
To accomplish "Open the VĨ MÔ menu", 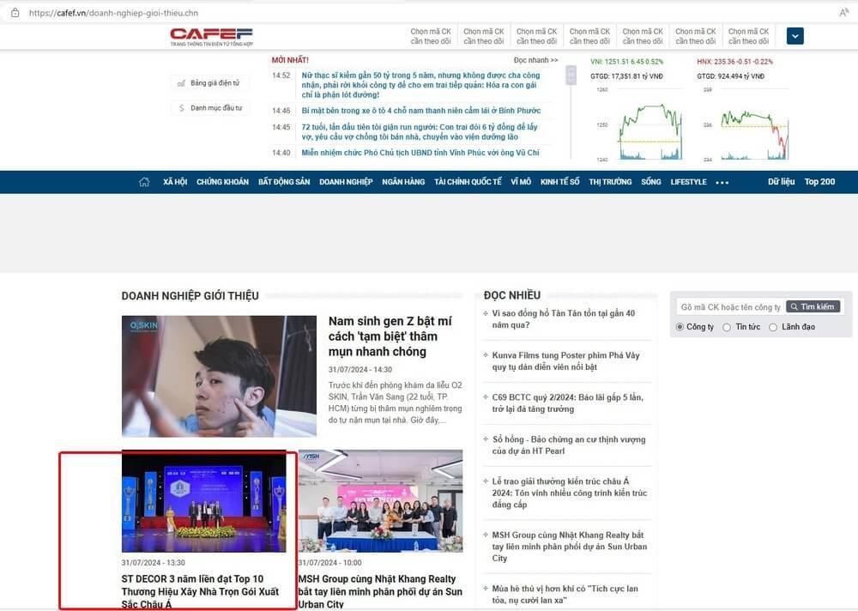I will coord(521,182).
